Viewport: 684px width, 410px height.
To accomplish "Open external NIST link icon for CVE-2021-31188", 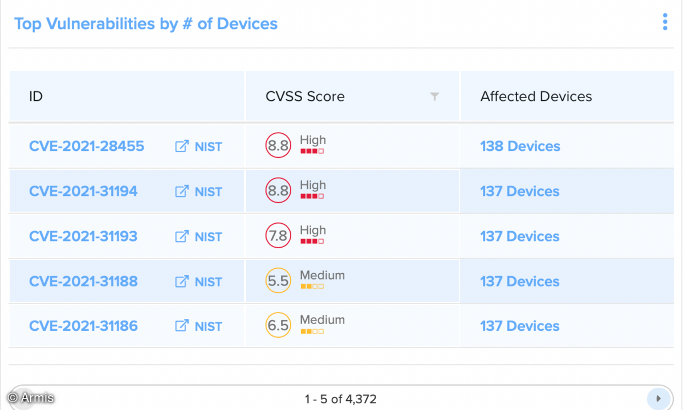I will (181, 281).
